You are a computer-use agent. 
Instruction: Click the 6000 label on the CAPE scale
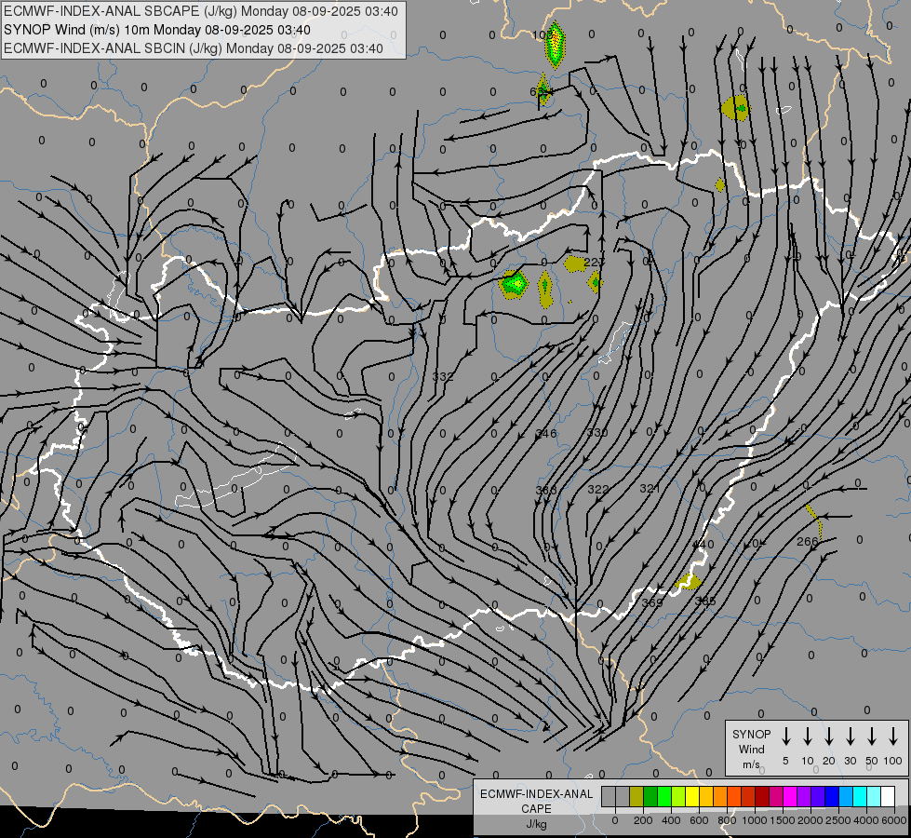point(894,820)
